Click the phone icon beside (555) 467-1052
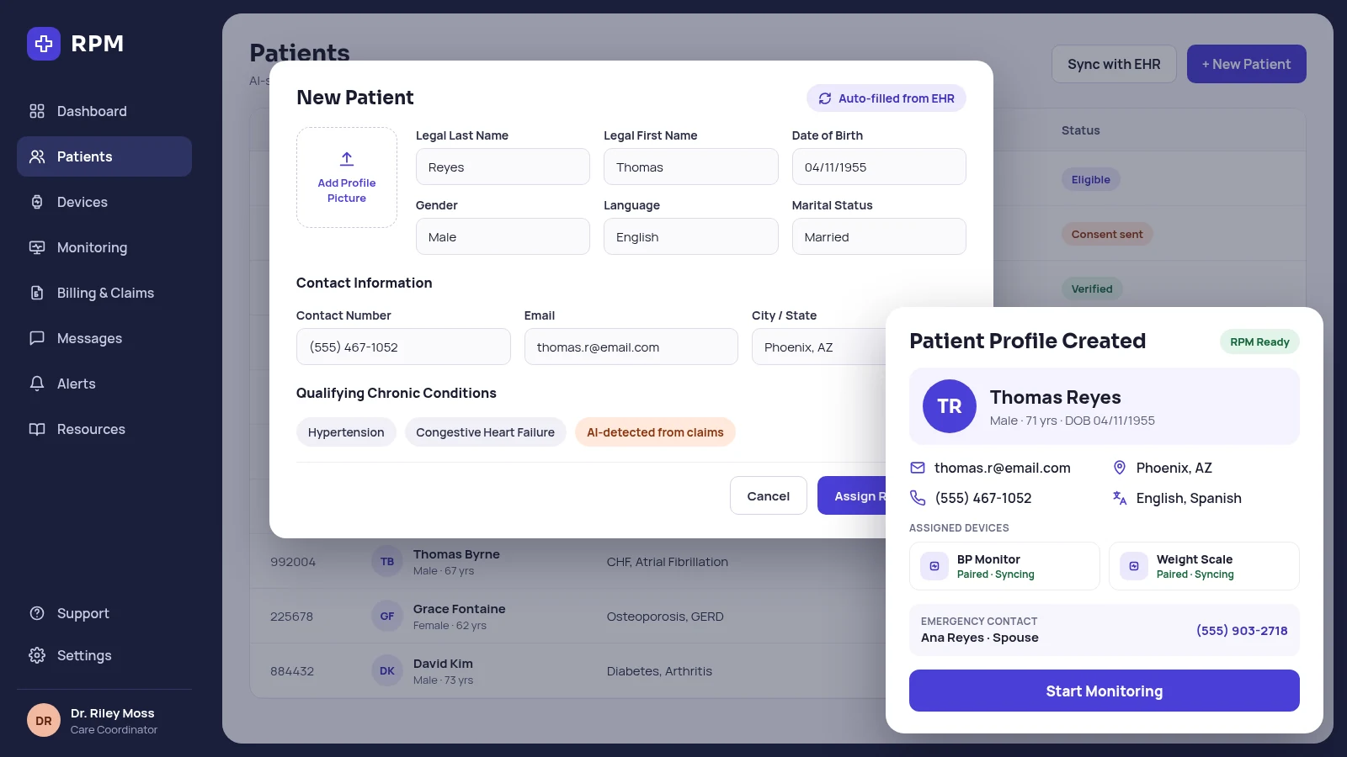1347x757 pixels. (918, 498)
